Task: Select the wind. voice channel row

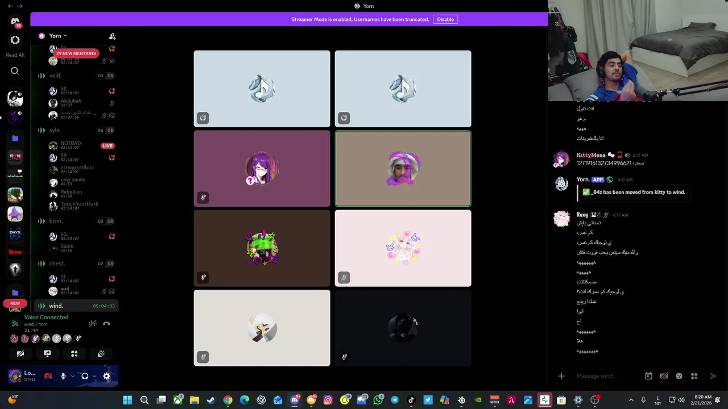Action: [x=76, y=306]
